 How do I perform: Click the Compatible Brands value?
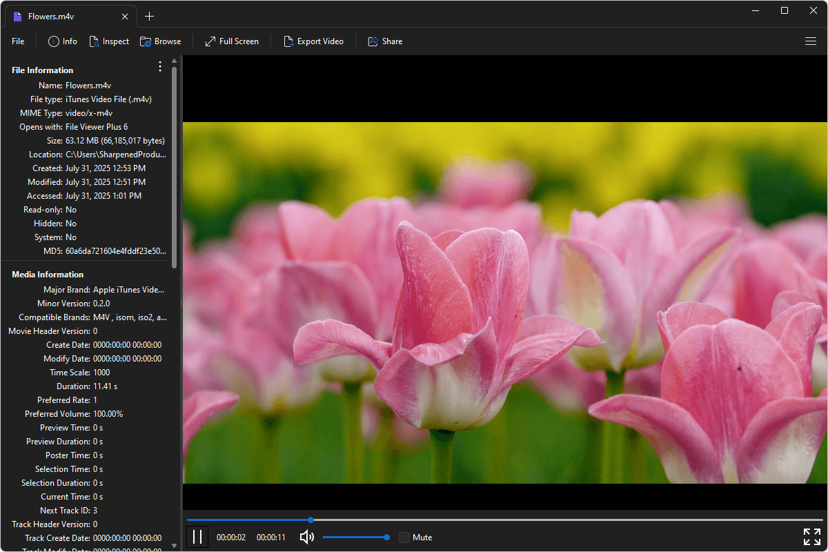point(130,317)
